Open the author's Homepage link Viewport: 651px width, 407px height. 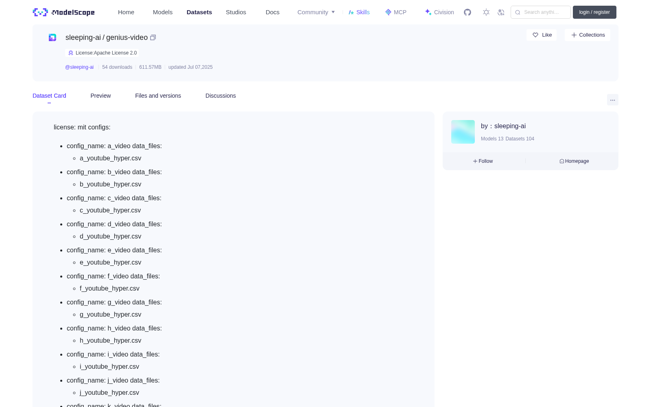(574, 161)
